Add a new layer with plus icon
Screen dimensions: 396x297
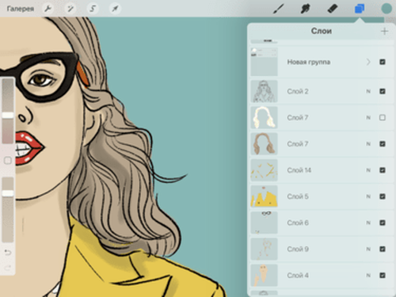pyautogui.click(x=384, y=31)
